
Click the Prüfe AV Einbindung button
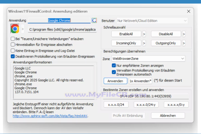point(128,116)
